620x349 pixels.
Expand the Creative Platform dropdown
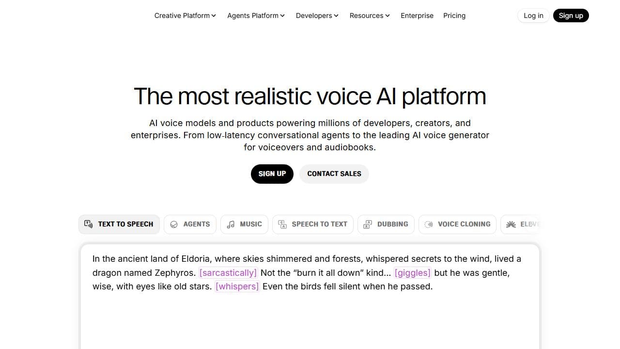pos(185,16)
